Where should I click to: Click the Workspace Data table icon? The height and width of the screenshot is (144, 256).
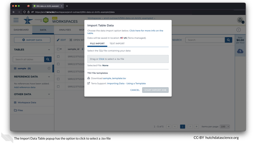click(15, 102)
